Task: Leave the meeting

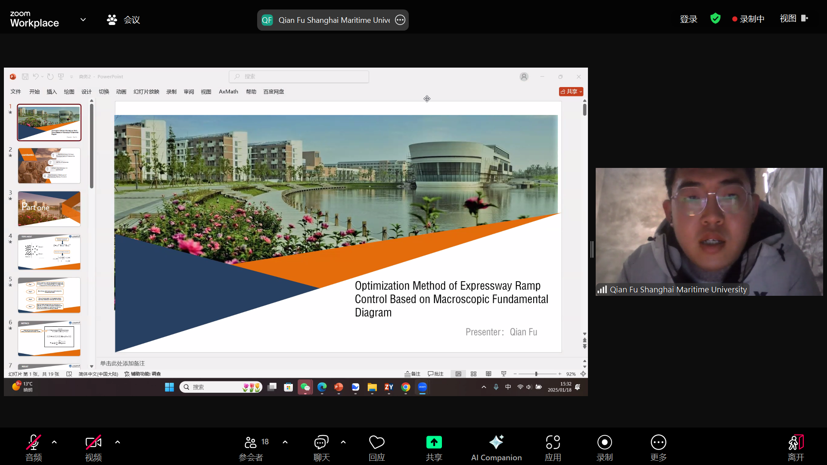Action: point(796,448)
